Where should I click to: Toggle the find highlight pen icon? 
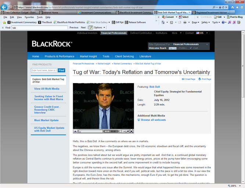(x=91, y=27)
